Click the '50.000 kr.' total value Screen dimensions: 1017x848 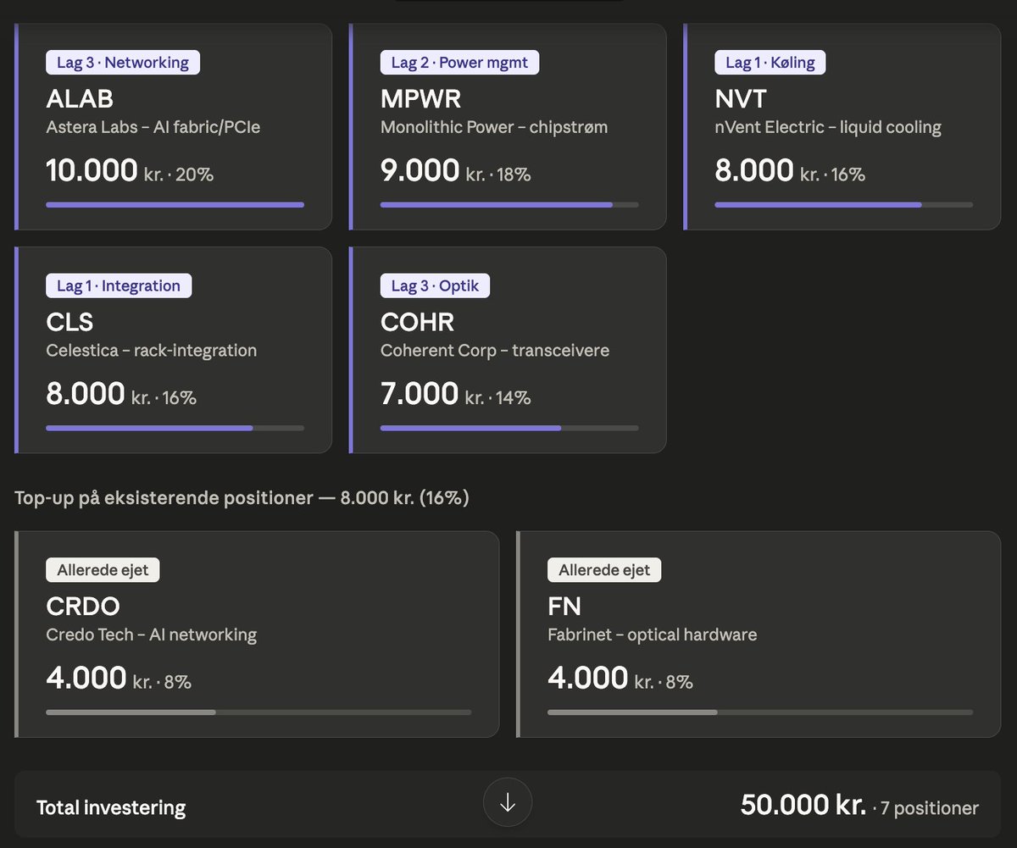(803, 805)
